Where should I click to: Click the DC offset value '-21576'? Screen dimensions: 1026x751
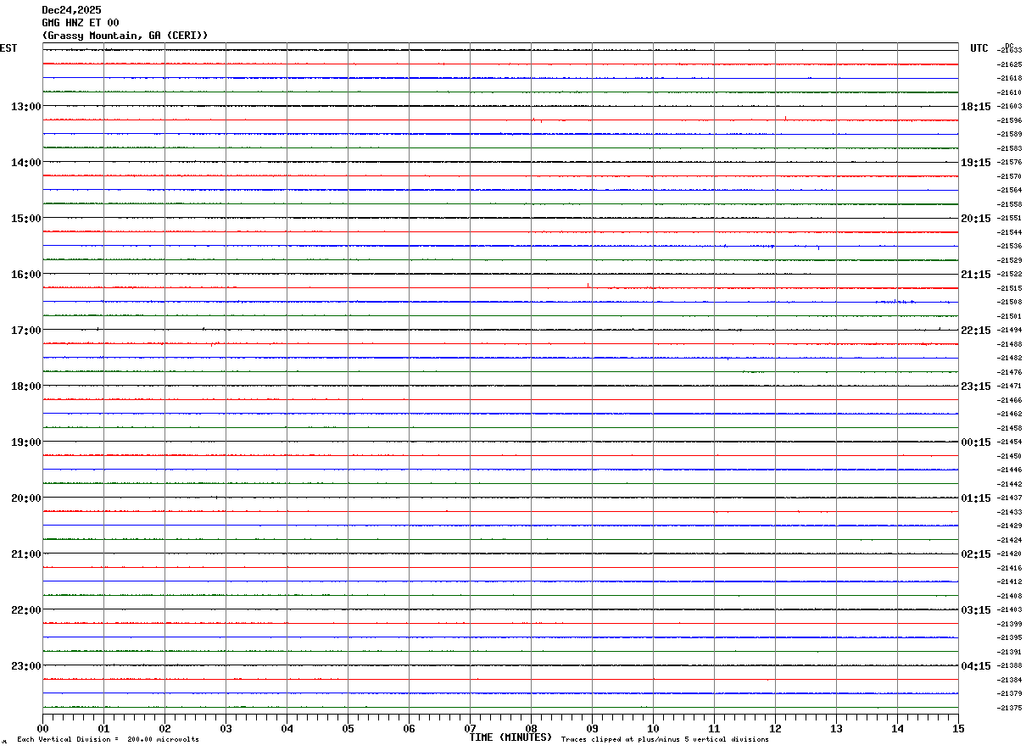(x=1010, y=162)
